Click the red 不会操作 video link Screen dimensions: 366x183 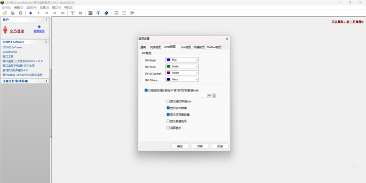click(x=347, y=22)
